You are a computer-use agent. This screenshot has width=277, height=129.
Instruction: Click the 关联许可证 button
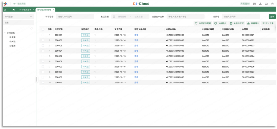tap(237, 24)
